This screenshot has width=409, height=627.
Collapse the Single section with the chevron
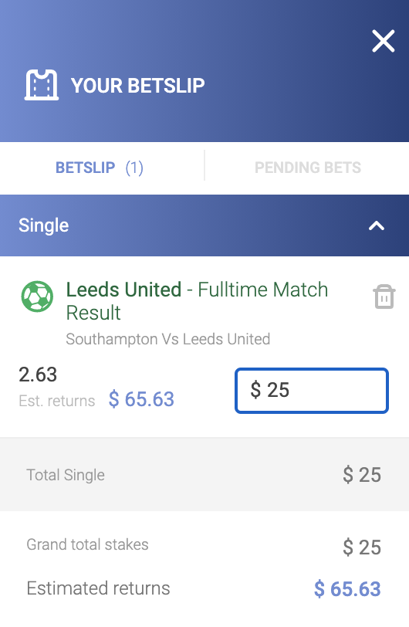pyautogui.click(x=377, y=226)
